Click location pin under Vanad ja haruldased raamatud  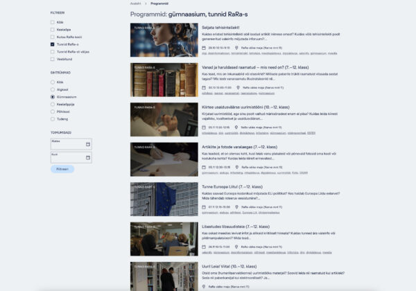[236, 88]
